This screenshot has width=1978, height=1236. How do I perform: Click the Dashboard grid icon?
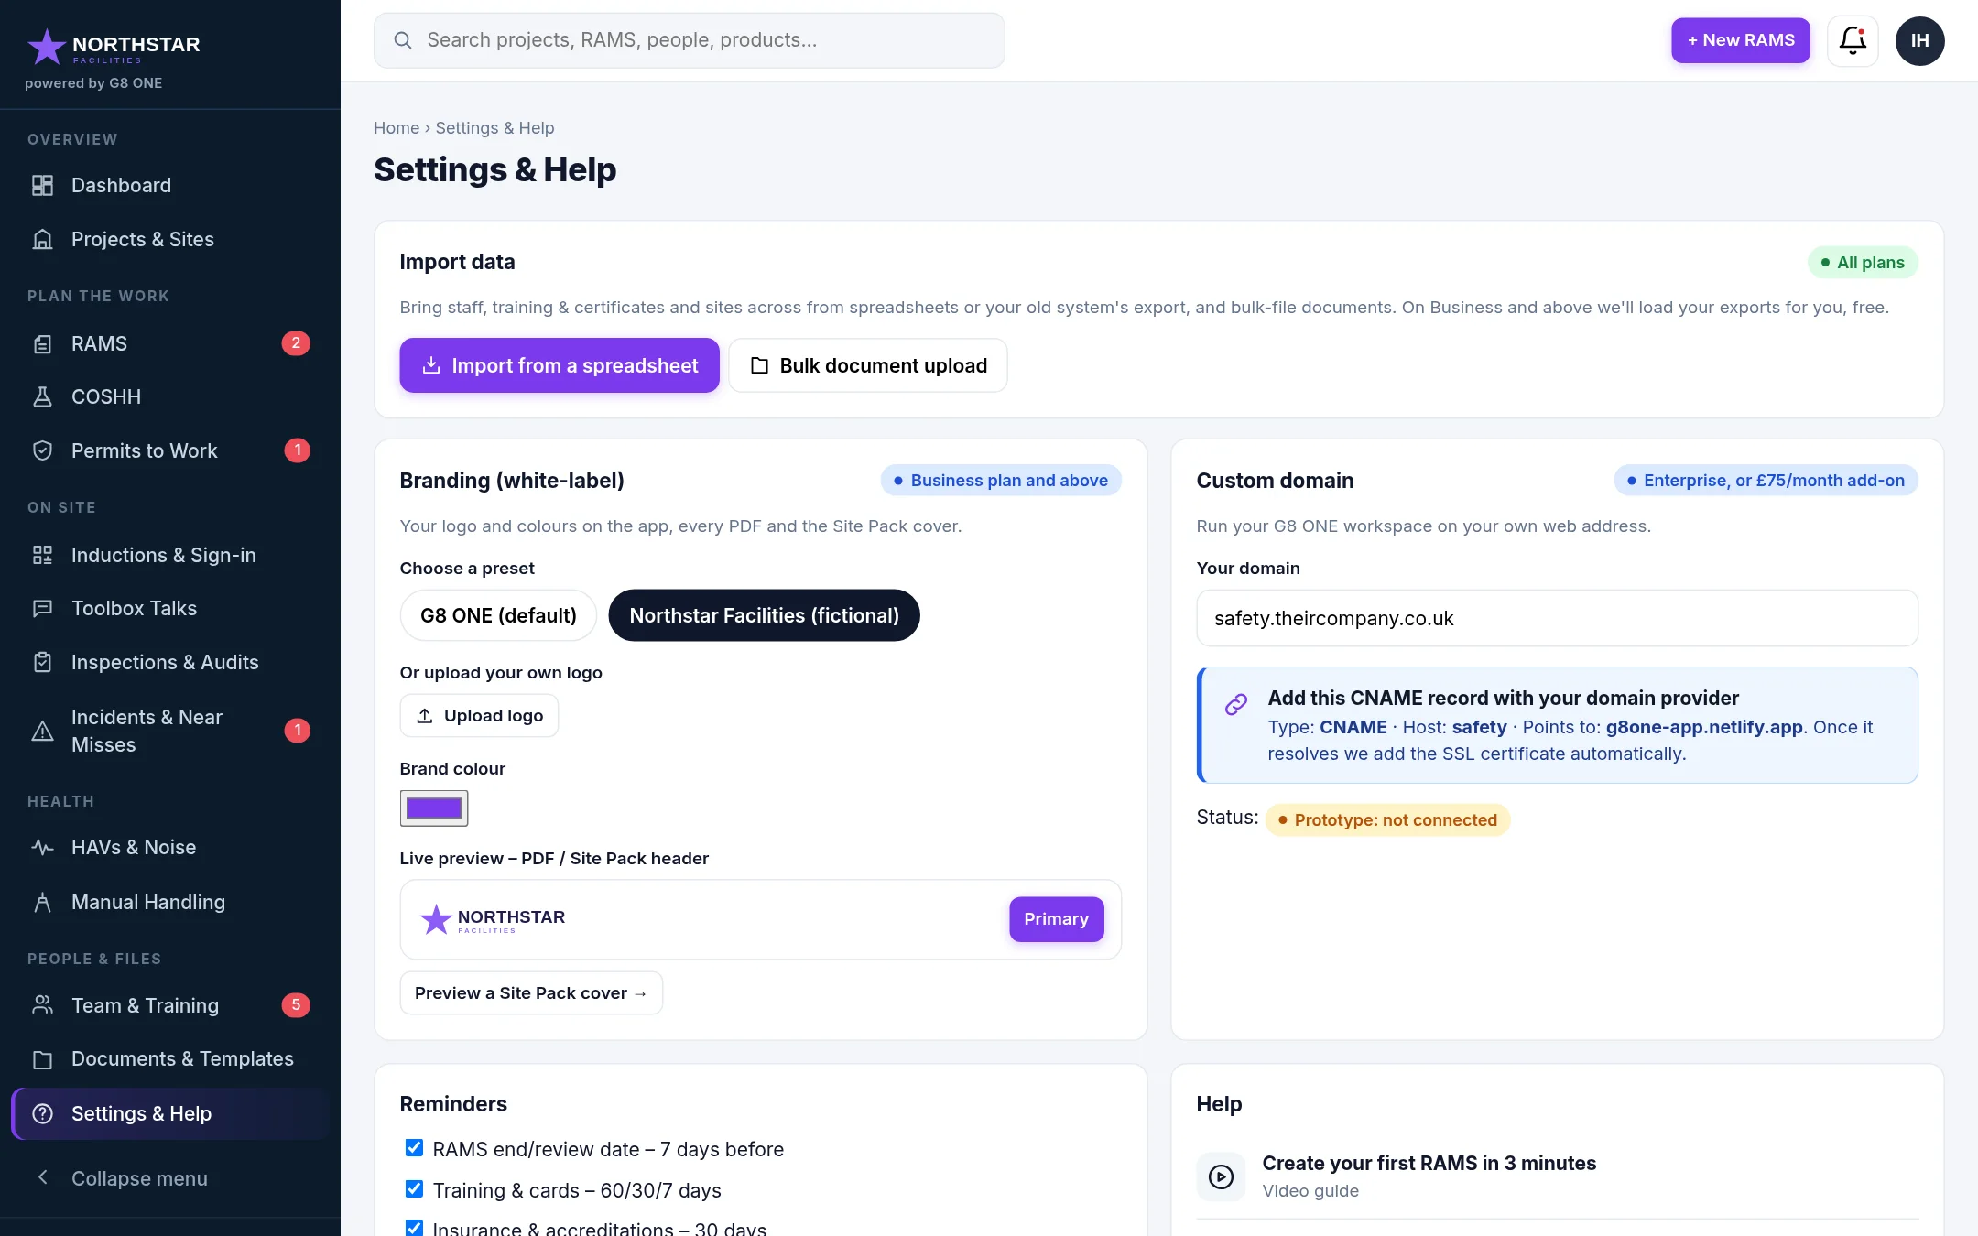pyautogui.click(x=42, y=185)
